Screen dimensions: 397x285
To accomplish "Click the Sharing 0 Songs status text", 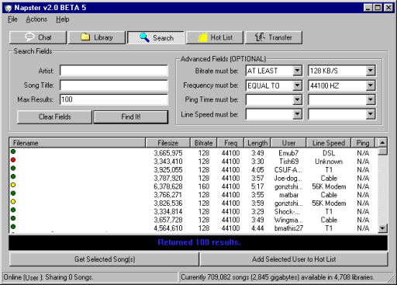I will 69,277.
